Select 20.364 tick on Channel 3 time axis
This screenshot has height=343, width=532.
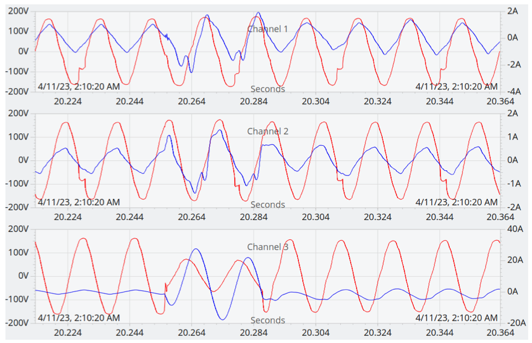(502, 332)
